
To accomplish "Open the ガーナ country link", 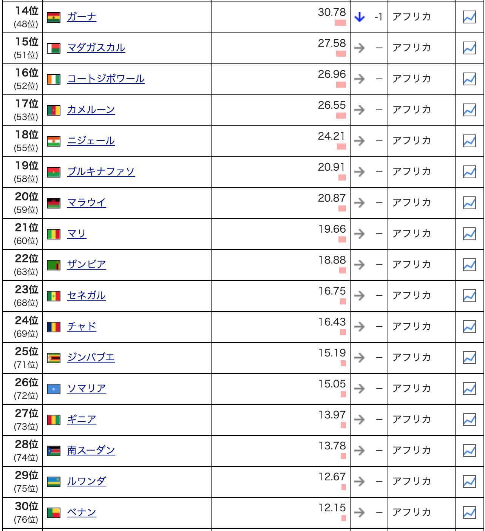I will tap(82, 17).
